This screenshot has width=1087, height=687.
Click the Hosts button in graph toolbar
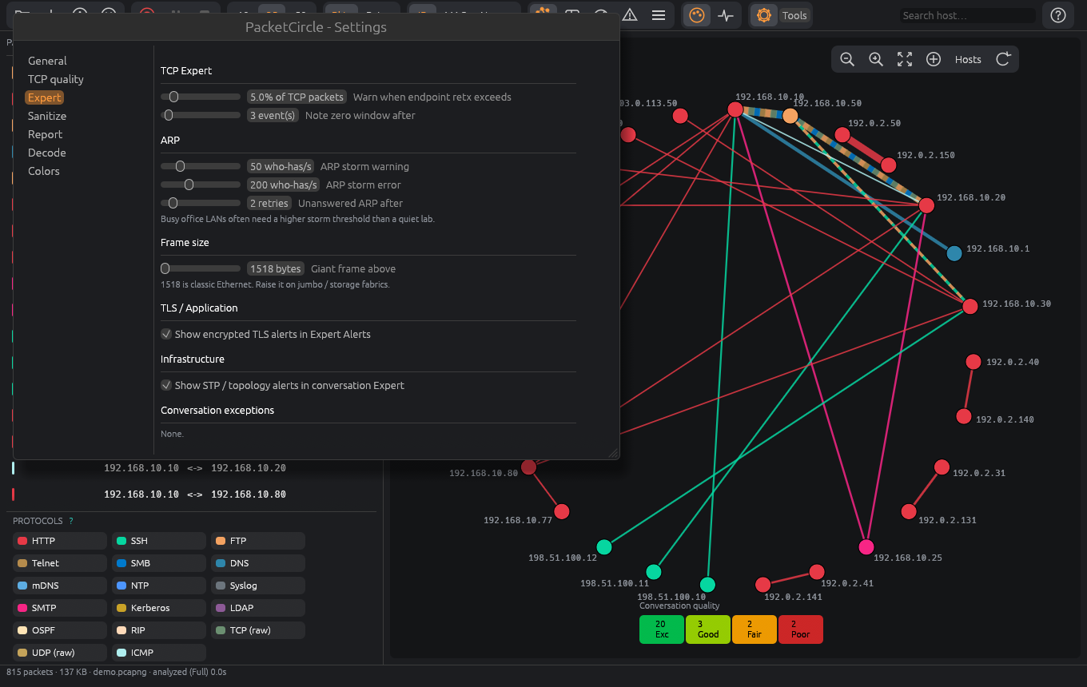(x=968, y=59)
